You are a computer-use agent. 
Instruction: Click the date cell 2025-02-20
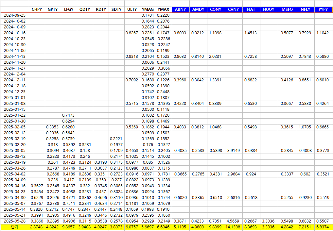coord(15,145)
